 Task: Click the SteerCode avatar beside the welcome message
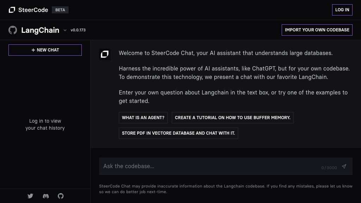pos(105,54)
